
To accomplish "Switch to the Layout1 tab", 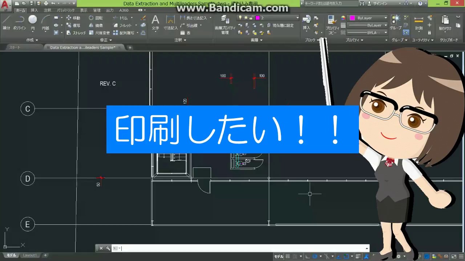I will [30, 255].
